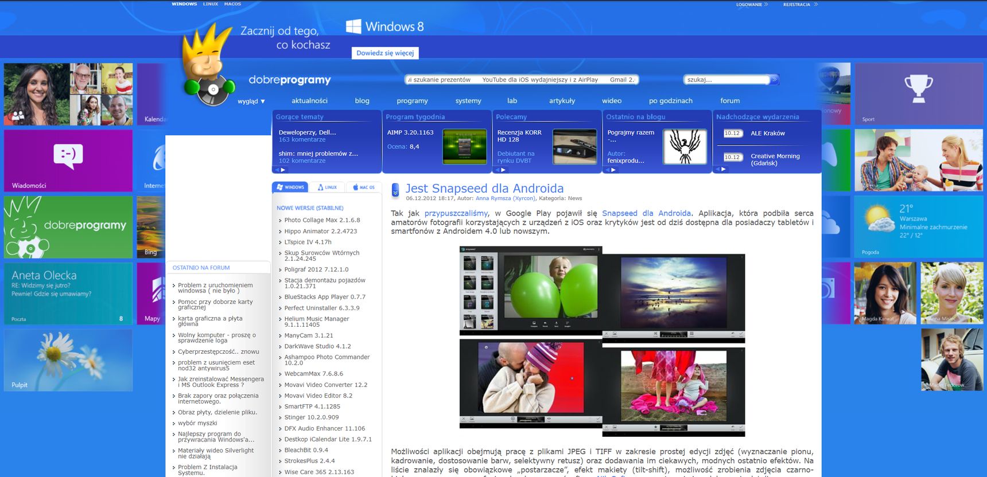Click the 10.12 date badge for ALE Kraków

(732, 133)
